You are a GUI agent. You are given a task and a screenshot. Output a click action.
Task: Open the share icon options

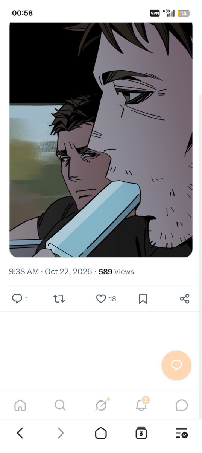[x=185, y=299]
